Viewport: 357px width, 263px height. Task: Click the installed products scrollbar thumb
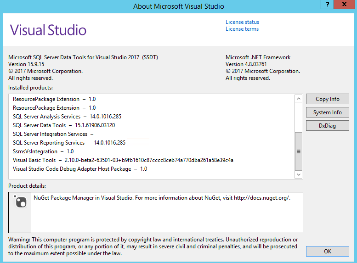(299, 151)
